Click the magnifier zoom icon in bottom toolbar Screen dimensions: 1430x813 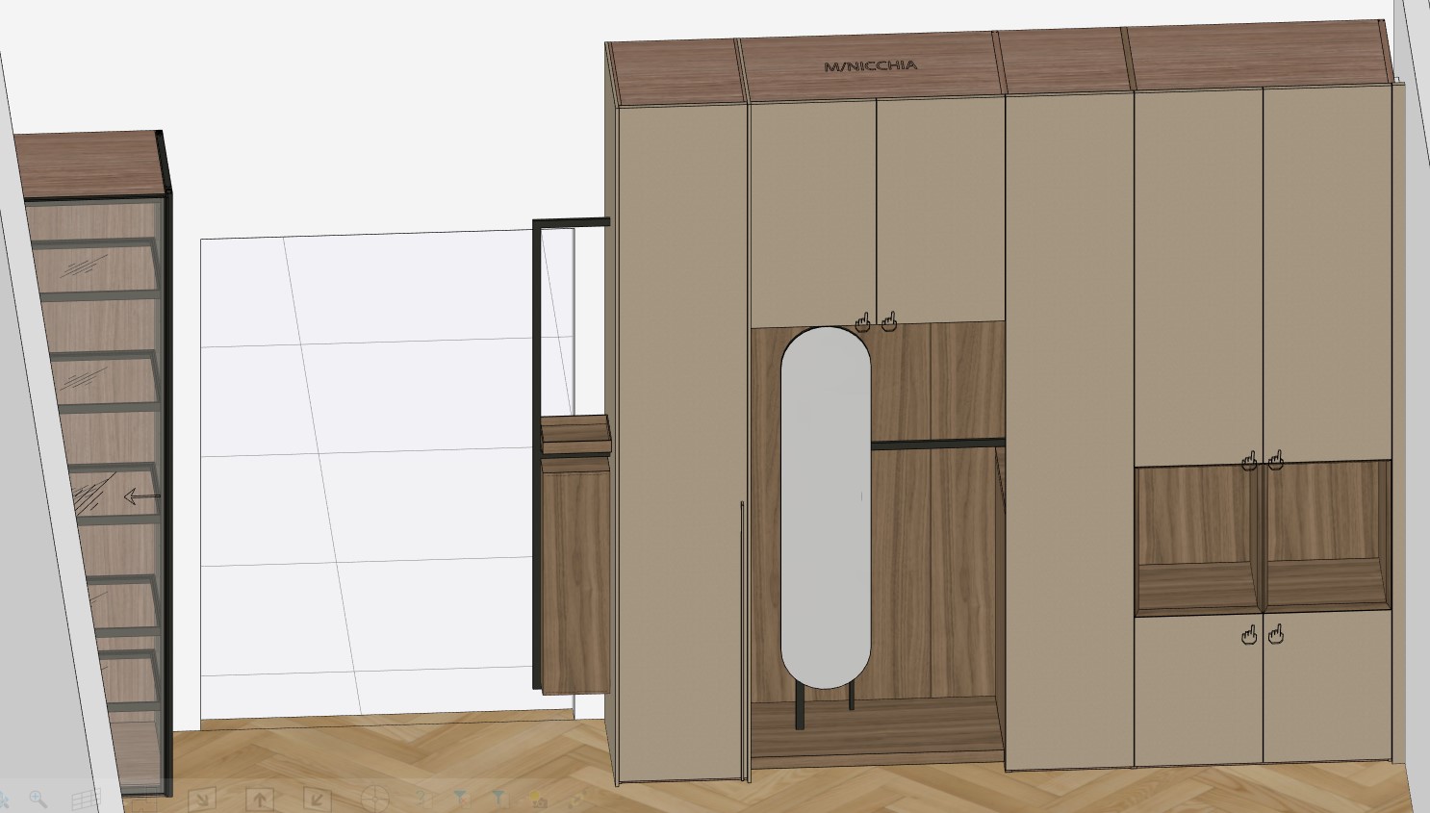pos(38,799)
